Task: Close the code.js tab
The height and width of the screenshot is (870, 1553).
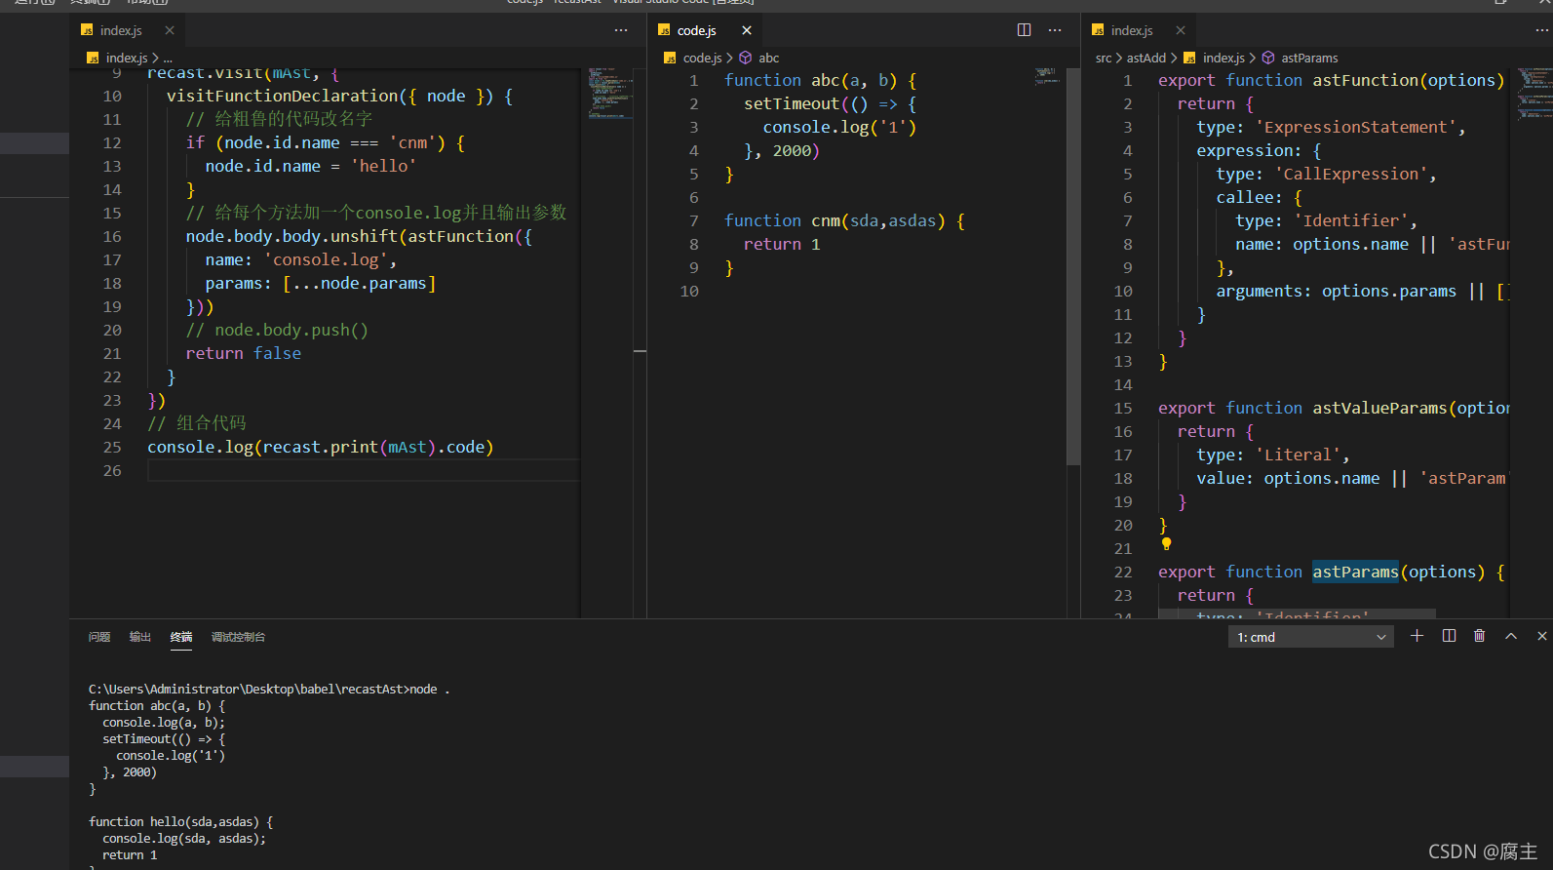Action: (x=747, y=30)
